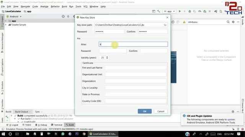
Task: Open Chrome from the taskbar
Action: [x=84, y=134]
